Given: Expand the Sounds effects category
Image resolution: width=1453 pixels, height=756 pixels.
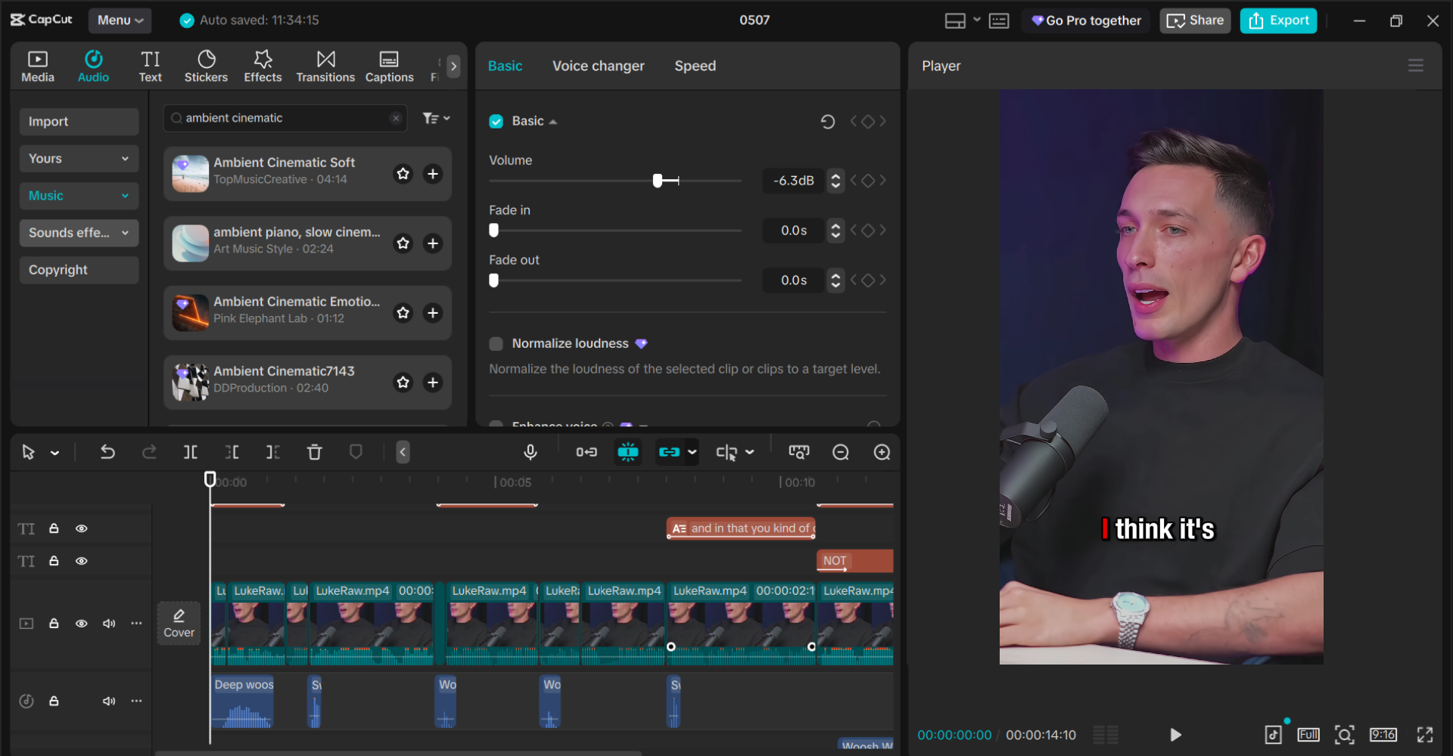Looking at the screenshot, I should coord(79,233).
